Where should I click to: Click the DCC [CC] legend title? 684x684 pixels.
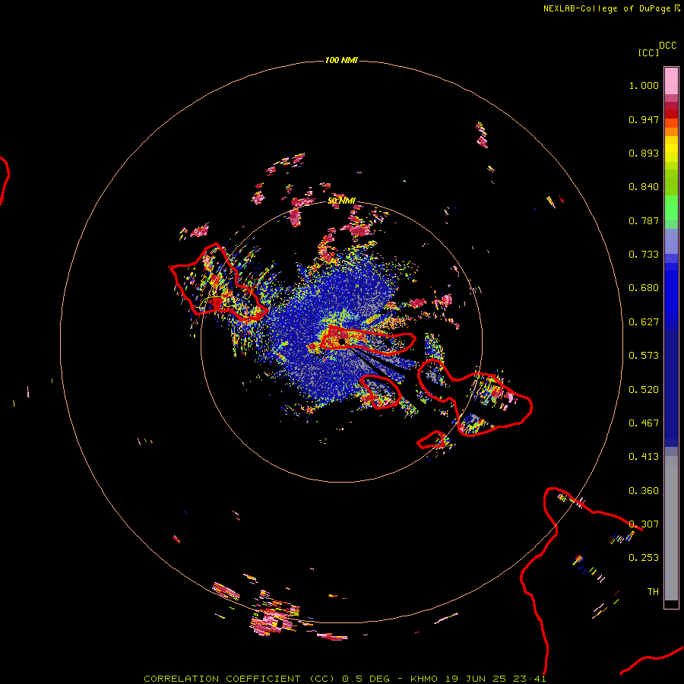coord(657,49)
